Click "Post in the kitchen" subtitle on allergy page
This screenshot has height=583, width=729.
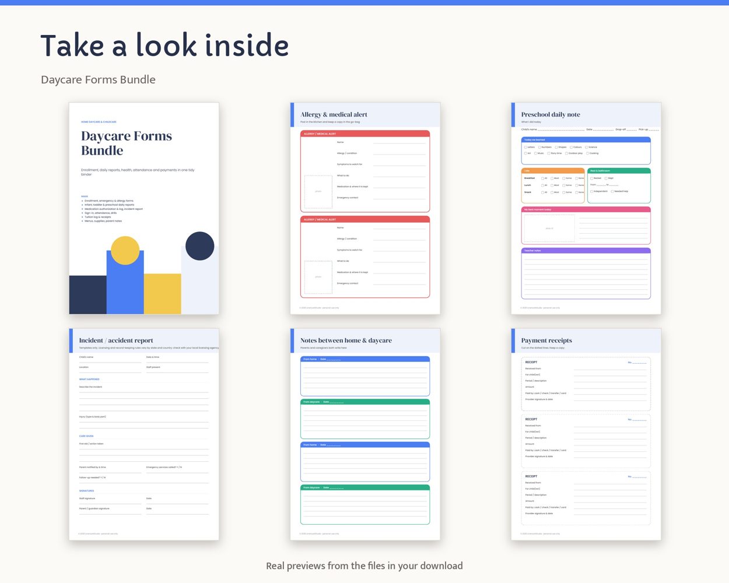pos(330,122)
